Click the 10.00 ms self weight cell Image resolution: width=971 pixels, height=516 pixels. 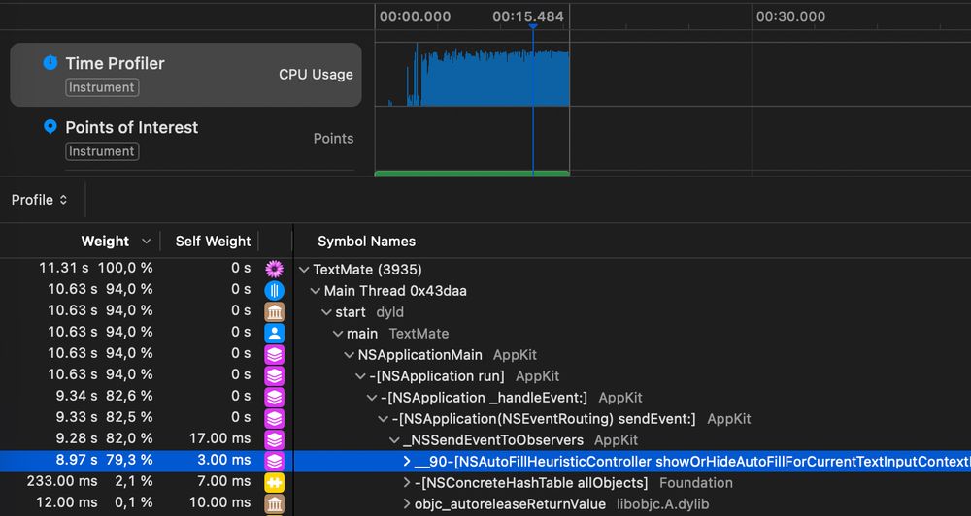219,503
